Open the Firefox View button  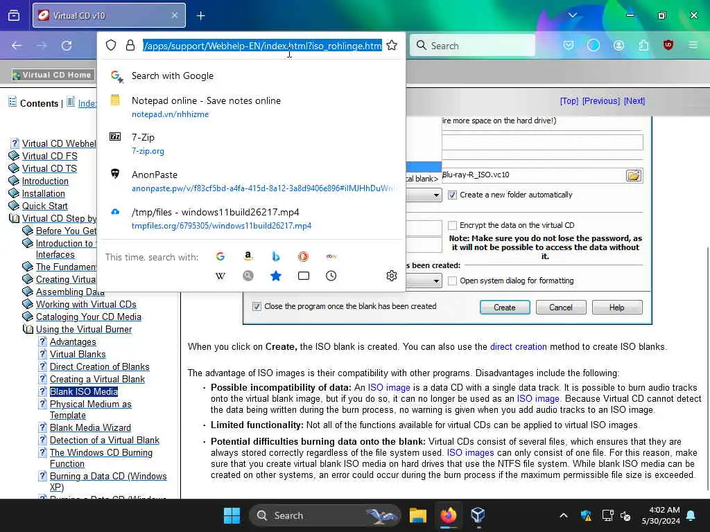14,15
